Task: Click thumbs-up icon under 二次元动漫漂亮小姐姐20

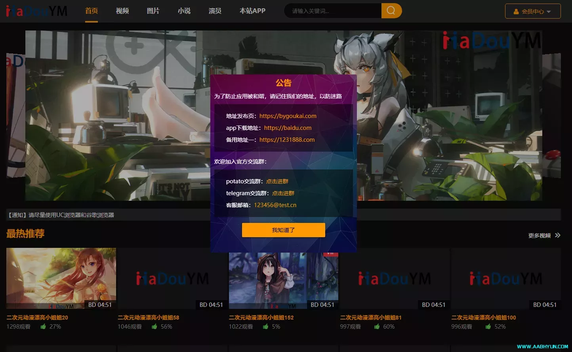Action: click(43, 326)
